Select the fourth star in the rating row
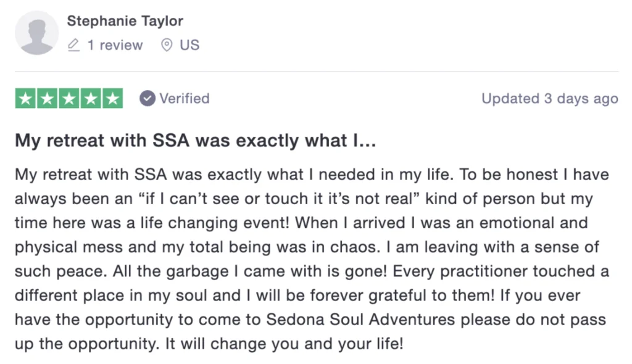The image size is (632, 364). [90, 98]
